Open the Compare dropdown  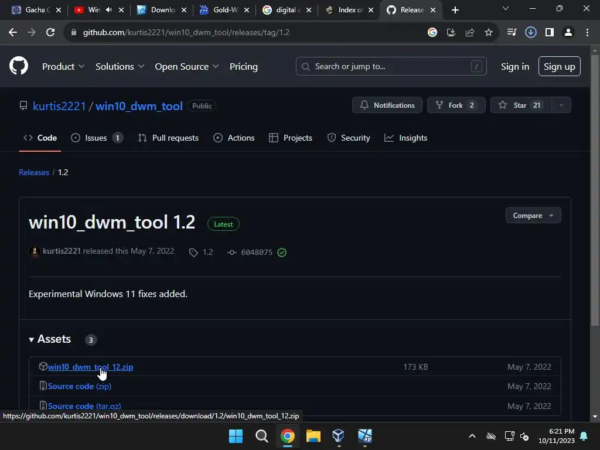coord(533,216)
